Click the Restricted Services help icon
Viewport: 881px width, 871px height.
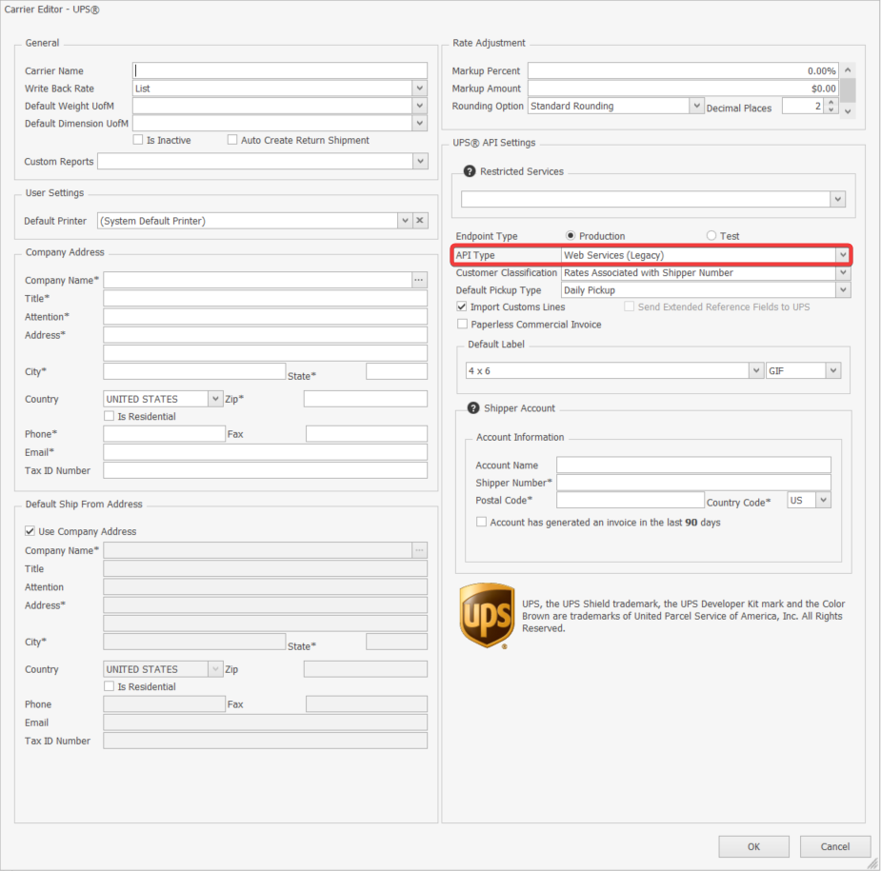469,171
